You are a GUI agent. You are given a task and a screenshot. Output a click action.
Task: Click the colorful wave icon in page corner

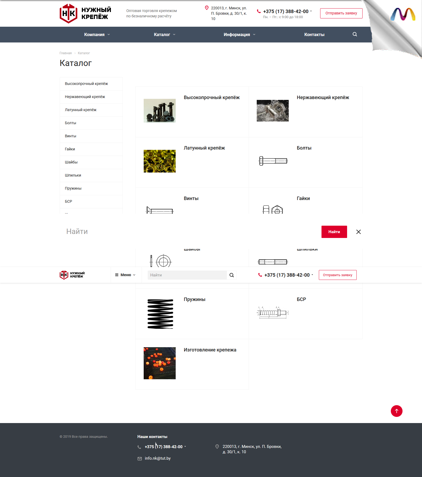pos(403,15)
